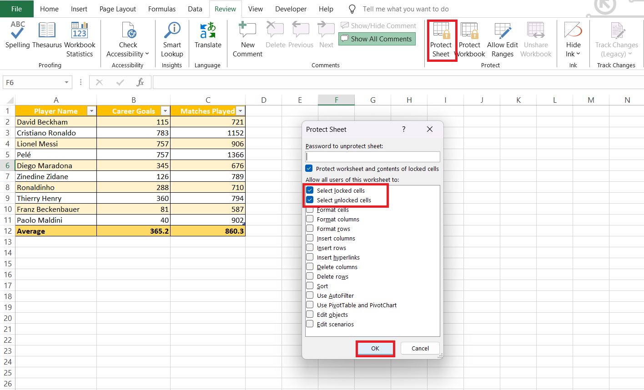Open the Formulas tab
Viewport: 644px width, 390px height.
pos(162,9)
